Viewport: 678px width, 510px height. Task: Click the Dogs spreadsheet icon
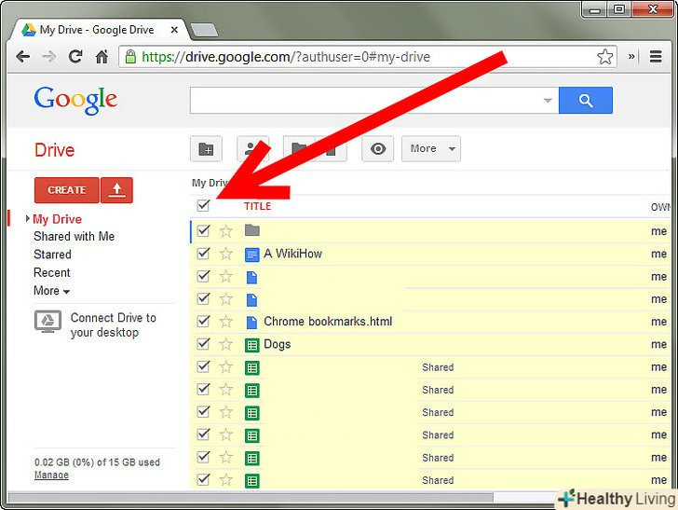[x=252, y=345]
